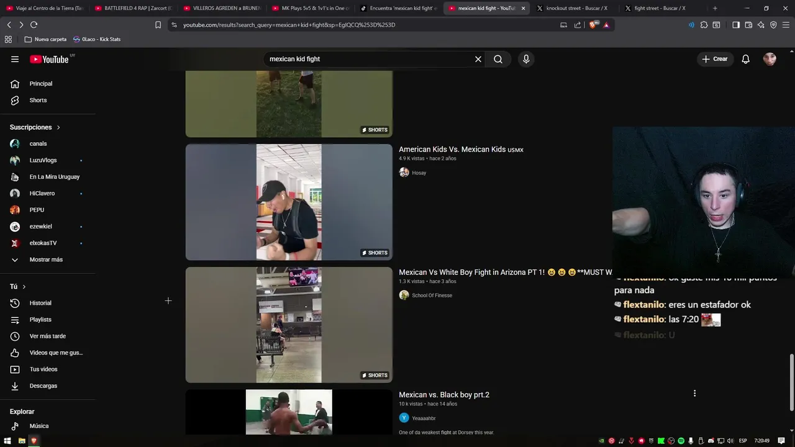The height and width of the screenshot is (447, 795).
Task: Click the YouTube logo
Action: pos(49,59)
